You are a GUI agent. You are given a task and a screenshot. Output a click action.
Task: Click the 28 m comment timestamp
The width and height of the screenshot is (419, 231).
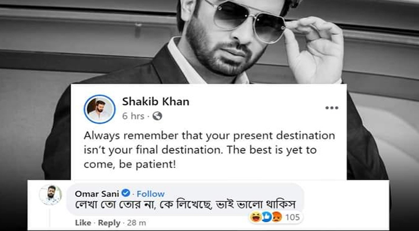(x=136, y=223)
